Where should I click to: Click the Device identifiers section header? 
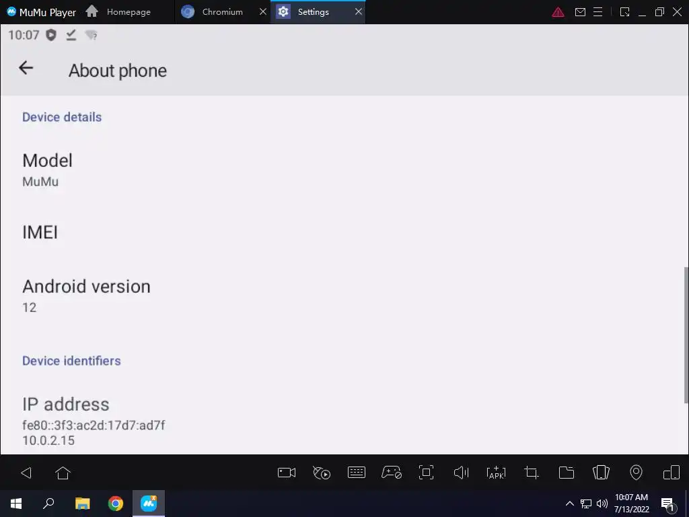pyautogui.click(x=71, y=361)
